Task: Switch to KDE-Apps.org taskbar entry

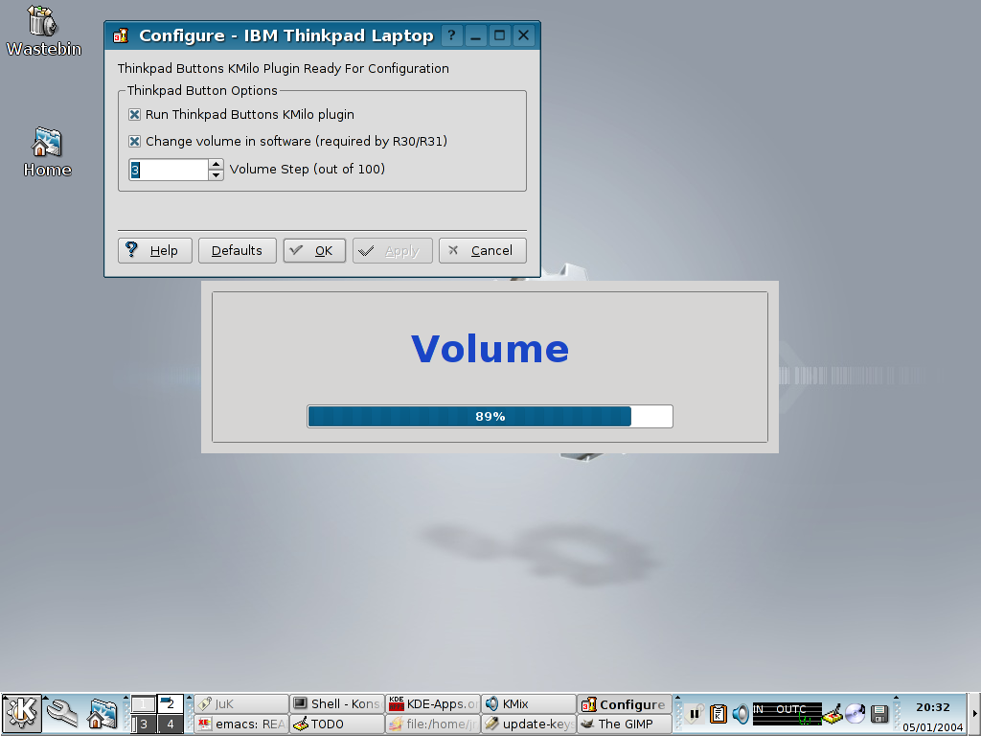Action: click(x=433, y=704)
